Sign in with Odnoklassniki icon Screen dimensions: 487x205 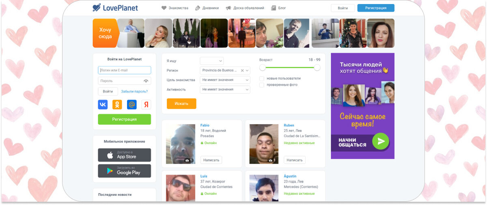click(x=117, y=104)
